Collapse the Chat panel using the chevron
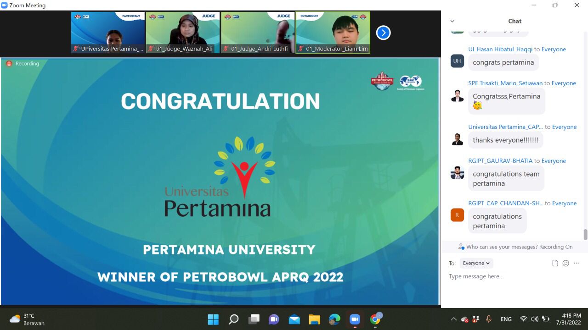The height and width of the screenshot is (330, 588). (x=452, y=21)
